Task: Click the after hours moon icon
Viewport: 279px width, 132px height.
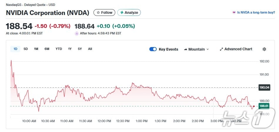Action: click(x=77, y=33)
